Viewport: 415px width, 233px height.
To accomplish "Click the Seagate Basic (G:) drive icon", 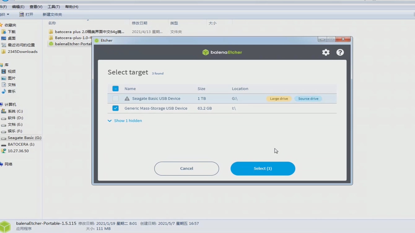I will pos(4,138).
